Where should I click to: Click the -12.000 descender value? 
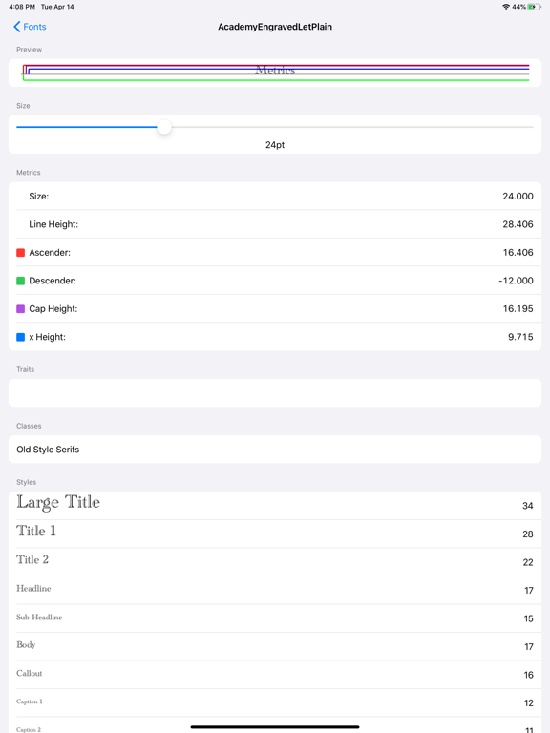[x=516, y=281]
